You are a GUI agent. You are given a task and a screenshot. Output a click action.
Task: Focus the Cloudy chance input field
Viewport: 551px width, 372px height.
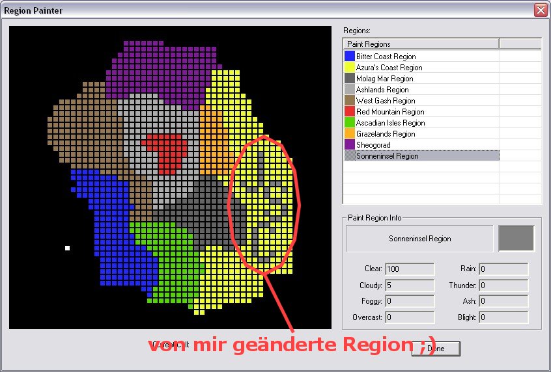(x=410, y=285)
